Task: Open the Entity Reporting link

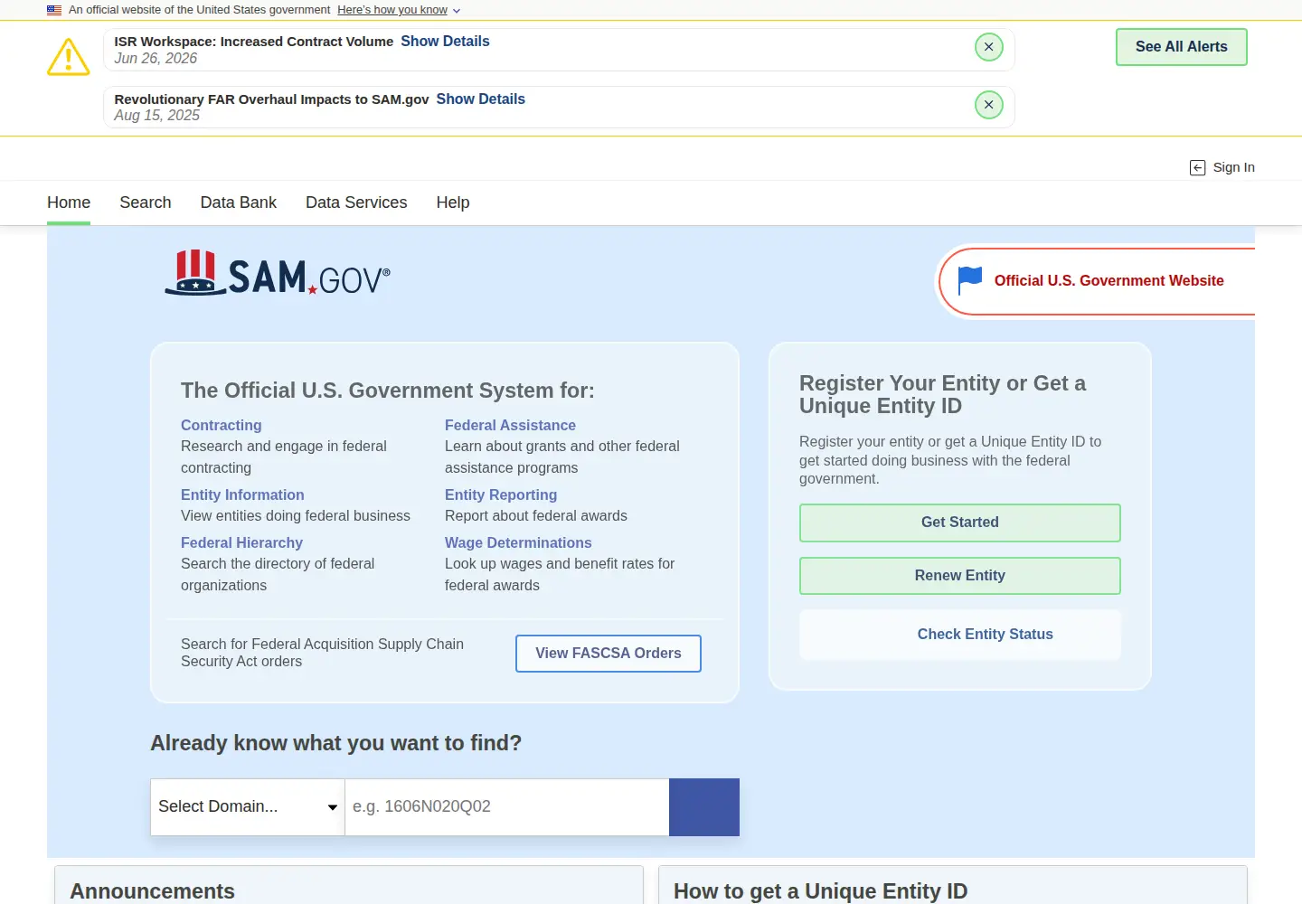Action: click(501, 495)
